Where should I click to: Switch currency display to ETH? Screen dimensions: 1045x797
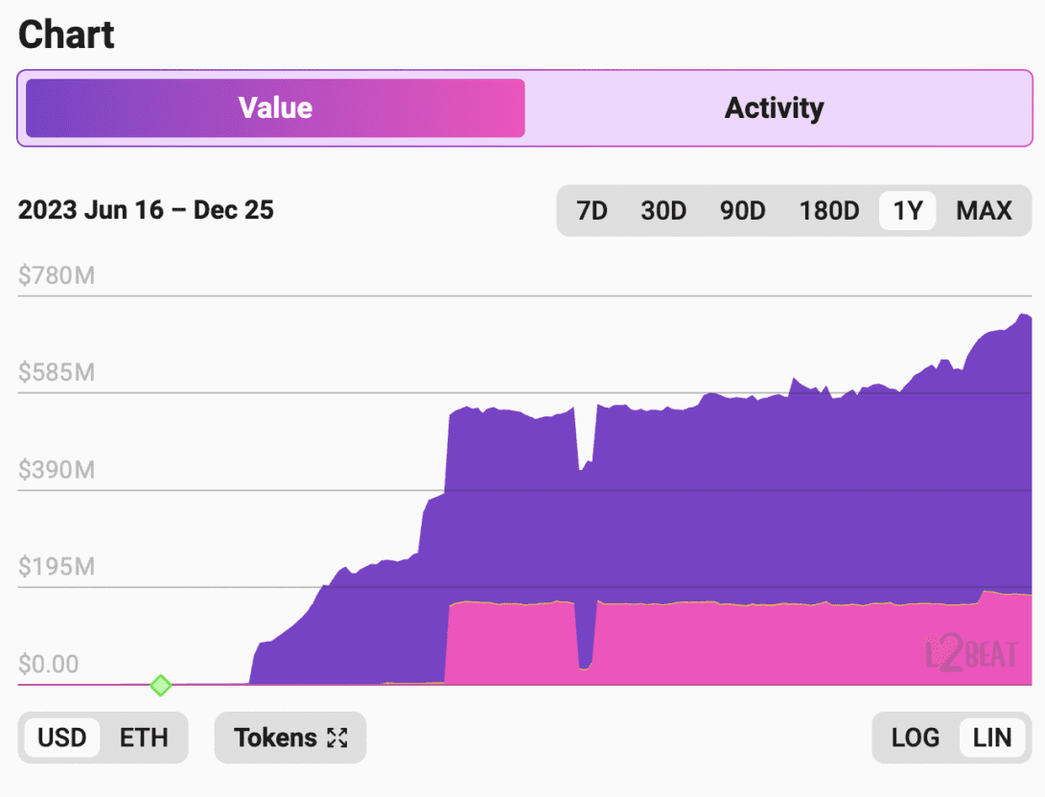coord(144,738)
